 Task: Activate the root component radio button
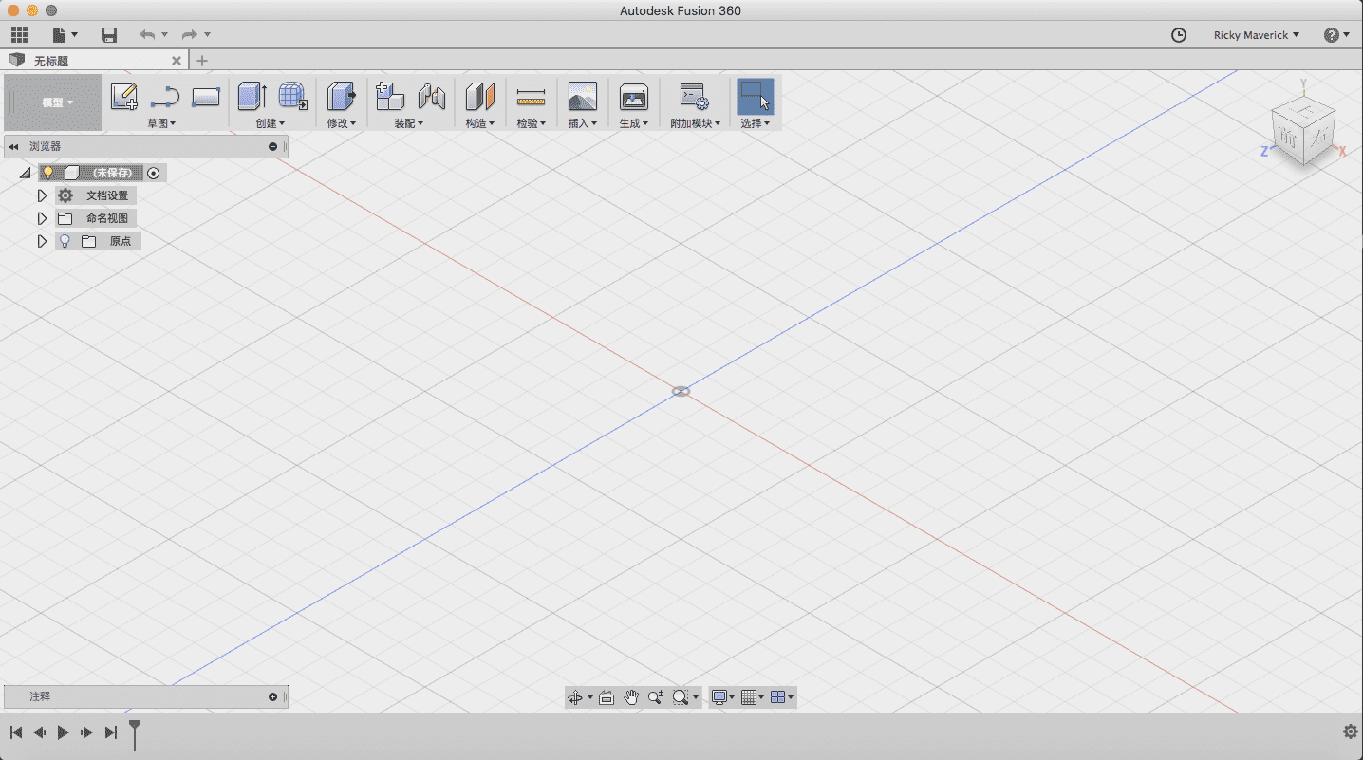pyautogui.click(x=154, y=173)
